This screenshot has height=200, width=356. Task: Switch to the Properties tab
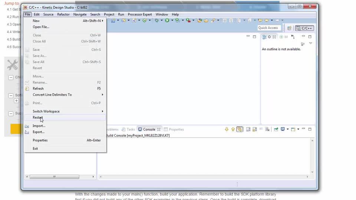[174, 129]
